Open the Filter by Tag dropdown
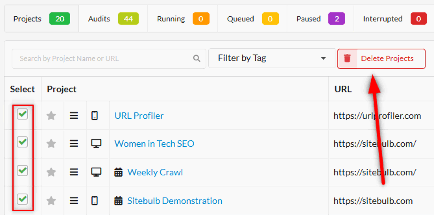Screen dimensions: 434x215 272,58
